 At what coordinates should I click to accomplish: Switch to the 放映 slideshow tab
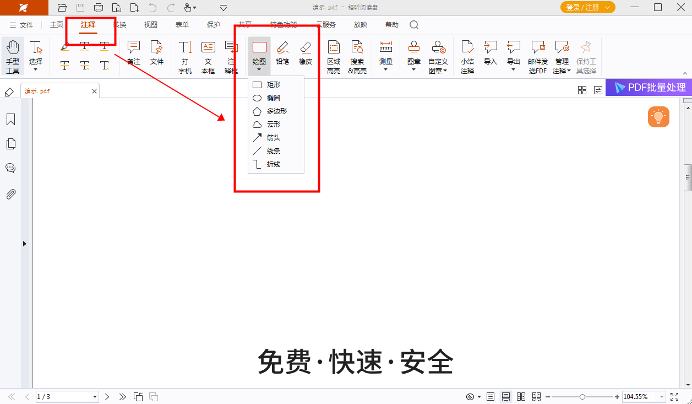[361, 25]
